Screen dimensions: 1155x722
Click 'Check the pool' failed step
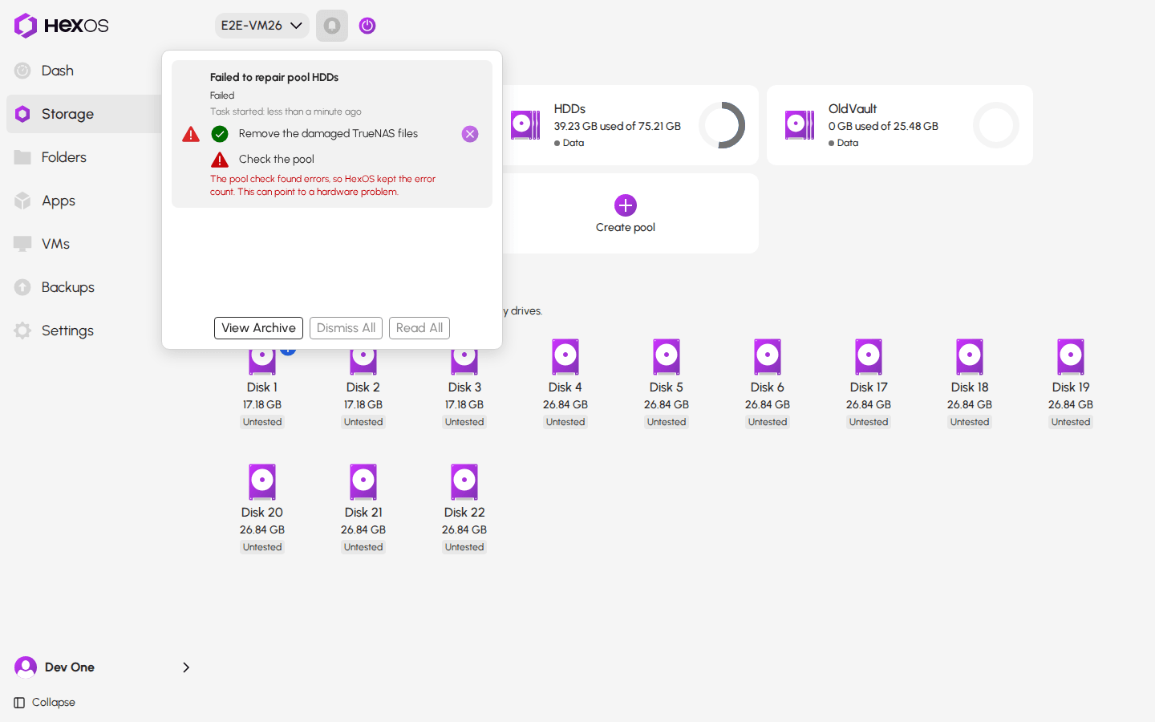pyautogui.click(x=277, y=160)
